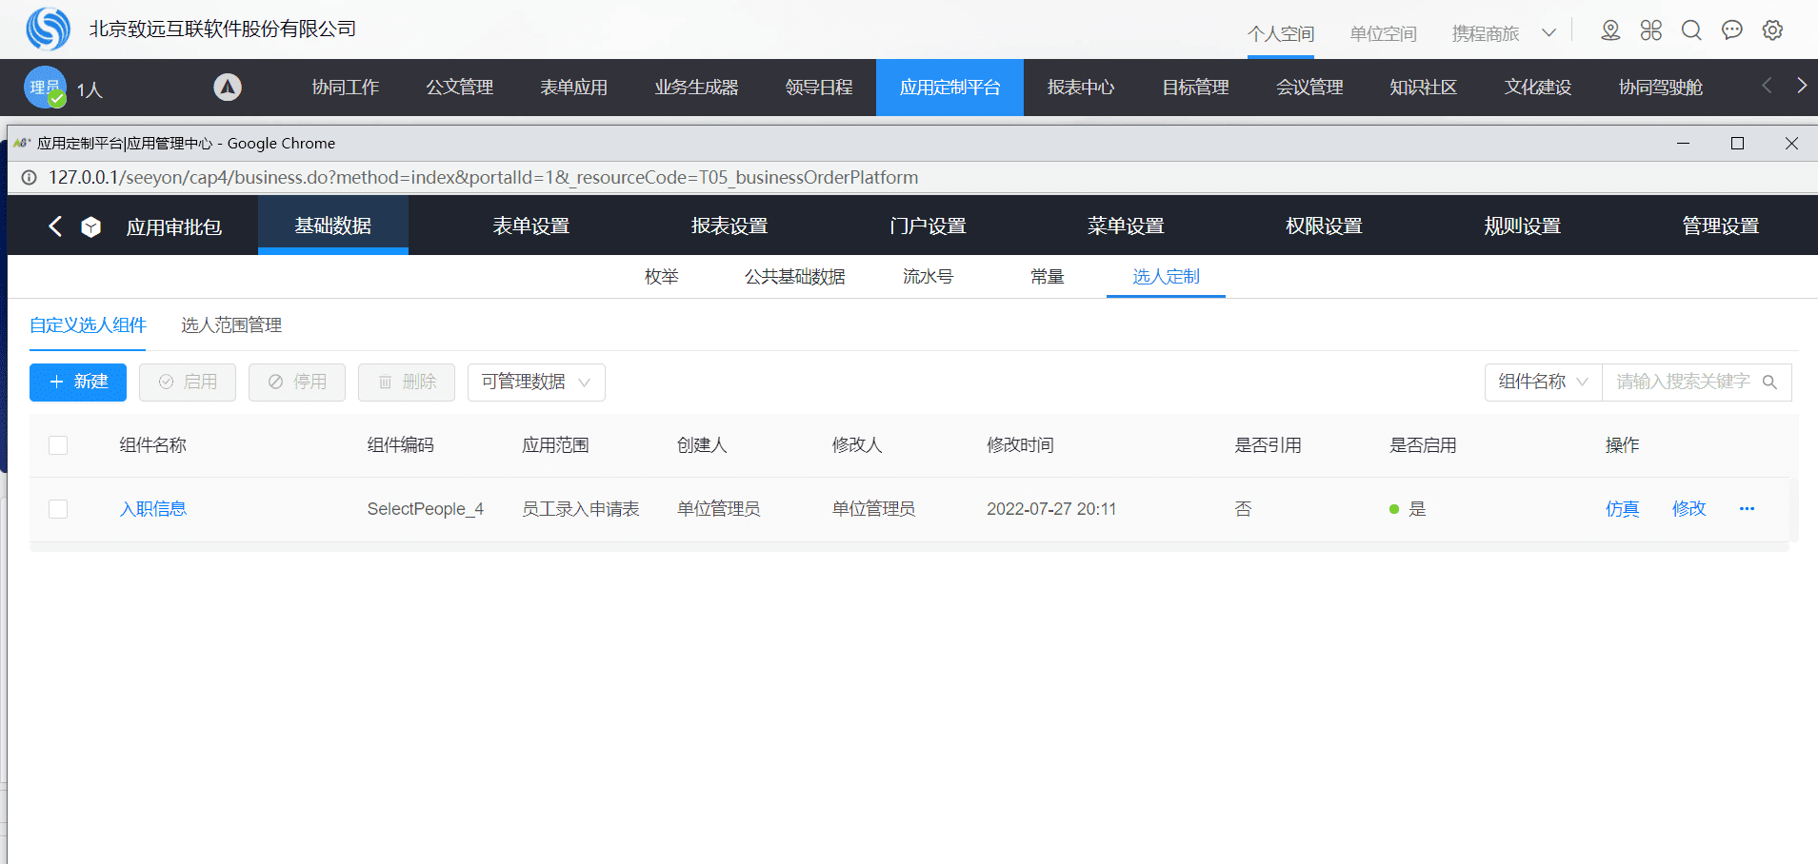Open the 公文管理 menu
This screenshot has height=864, width=1818.
point(460,88)
